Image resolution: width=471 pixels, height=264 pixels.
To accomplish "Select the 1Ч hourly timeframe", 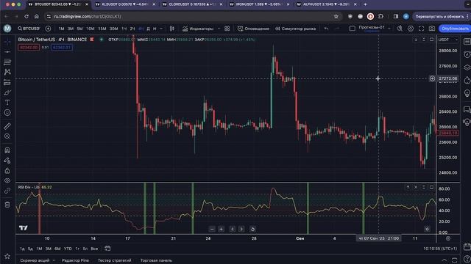I will pos(124,29).
